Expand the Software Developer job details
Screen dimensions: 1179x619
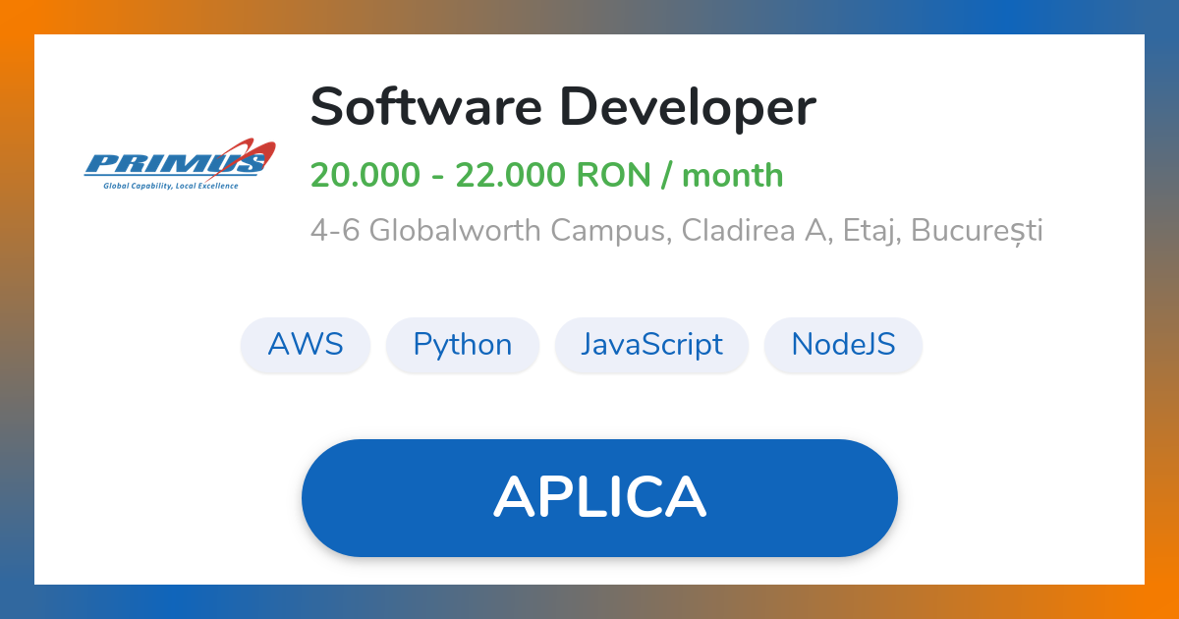(563, 106)
